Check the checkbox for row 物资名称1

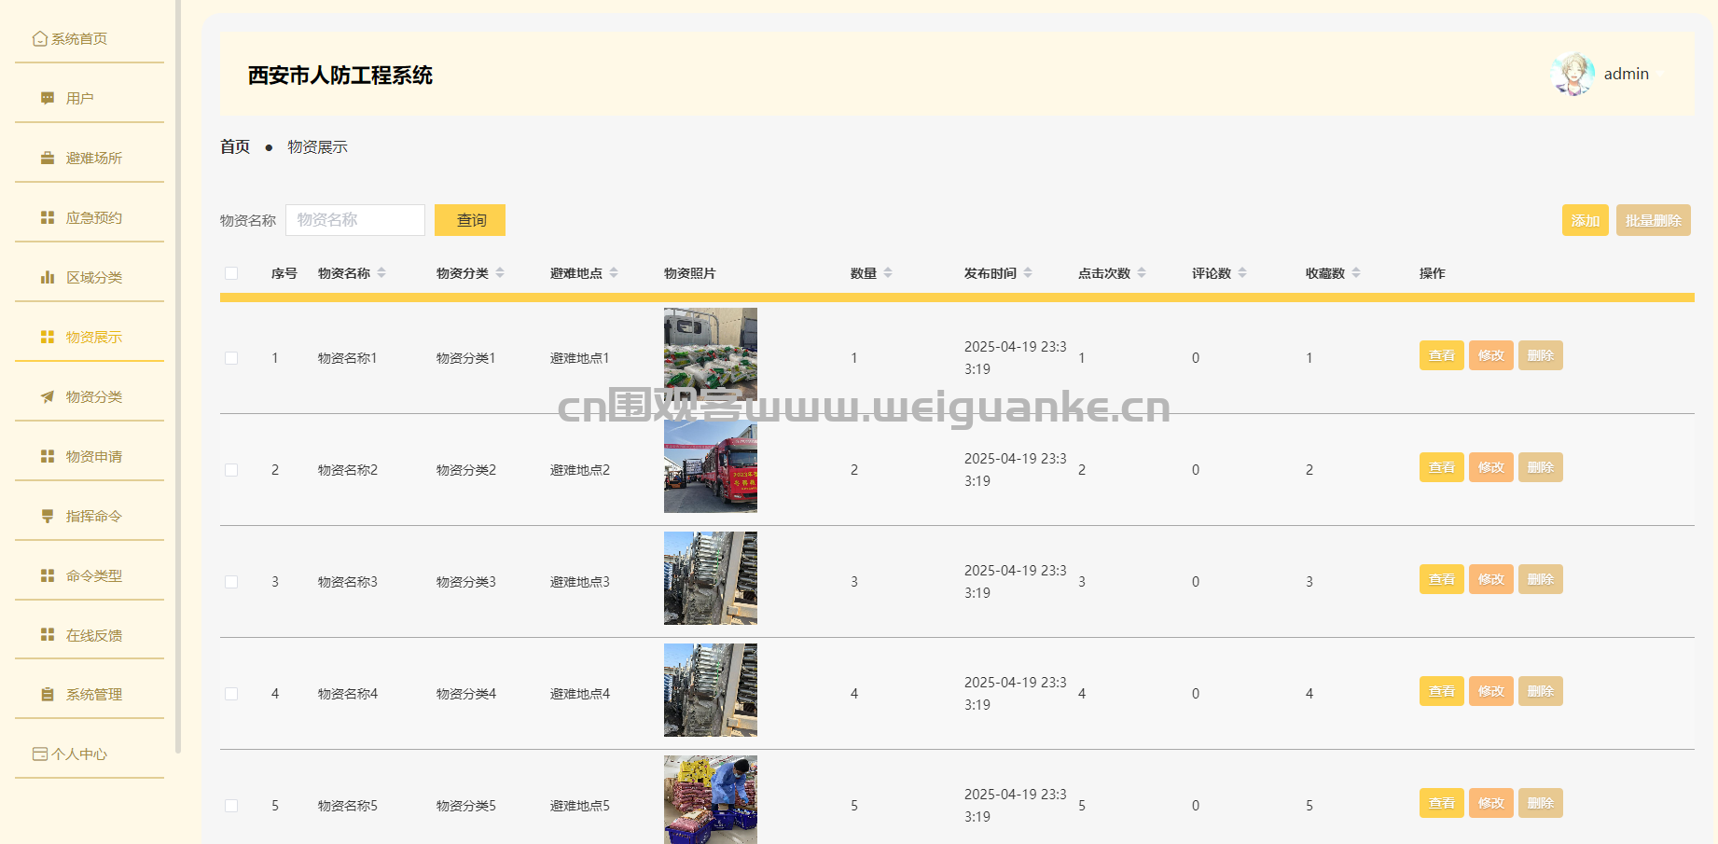point(231,358)
